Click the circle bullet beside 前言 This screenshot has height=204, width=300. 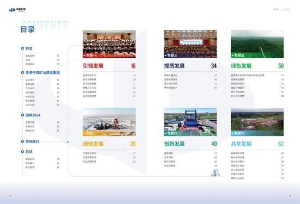click(x=22, y=48)
